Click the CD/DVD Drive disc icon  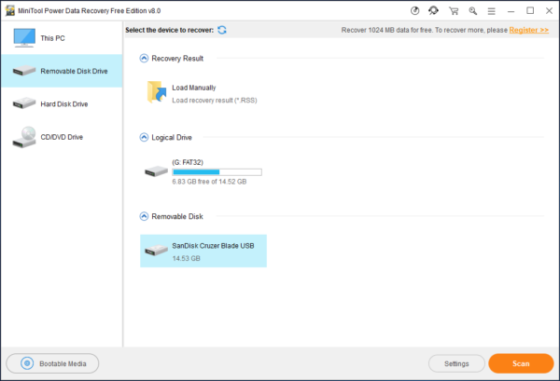click(x=24, y=137)
